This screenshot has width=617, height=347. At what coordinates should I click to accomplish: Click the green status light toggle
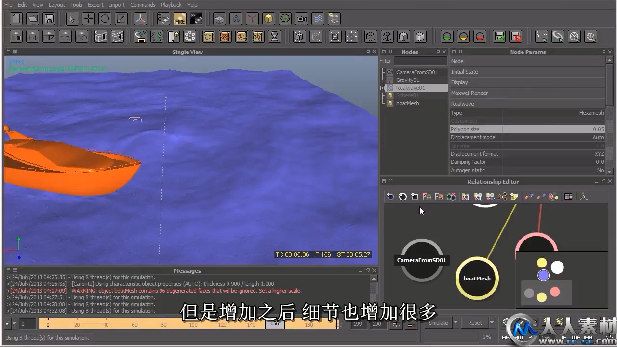[x=447, y=37]
